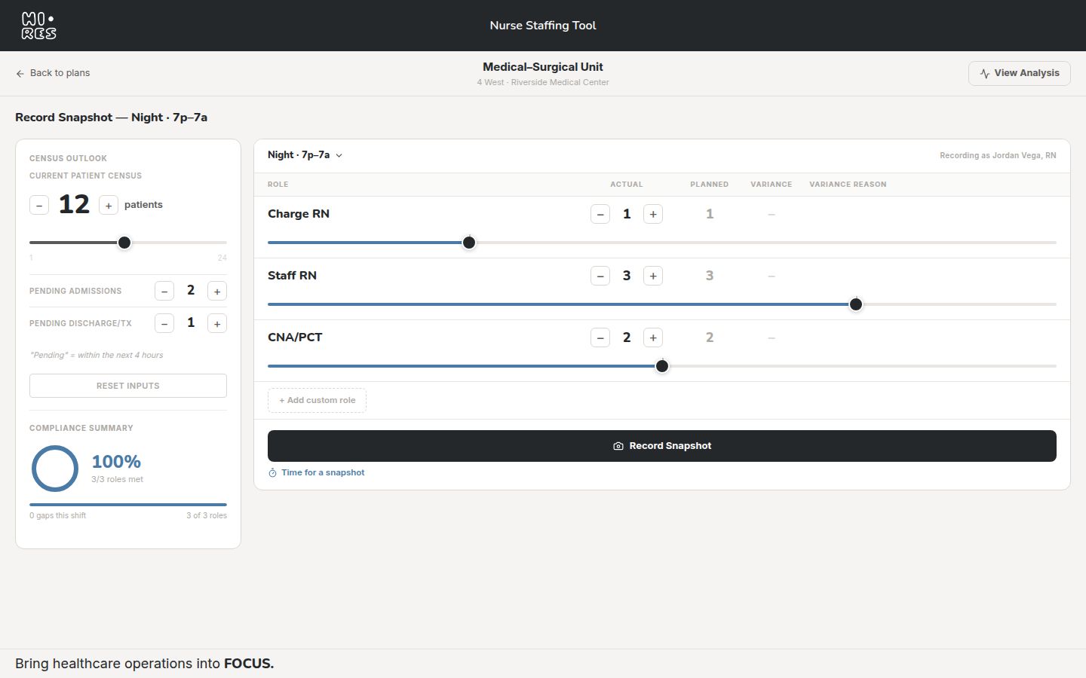Click the '0 gaps this shift' label

click(x=58, y=515)
